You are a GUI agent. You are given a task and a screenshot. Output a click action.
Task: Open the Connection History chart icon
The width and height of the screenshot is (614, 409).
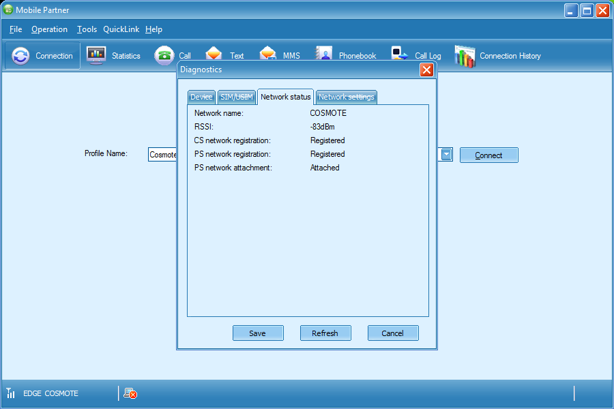[x=465, y=56]
